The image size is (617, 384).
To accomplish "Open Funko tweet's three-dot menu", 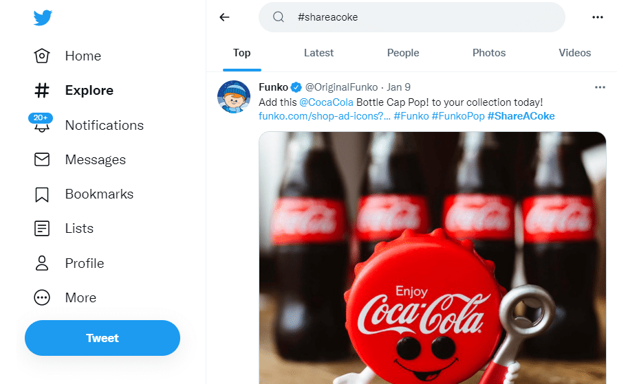I will coord(600,87).
